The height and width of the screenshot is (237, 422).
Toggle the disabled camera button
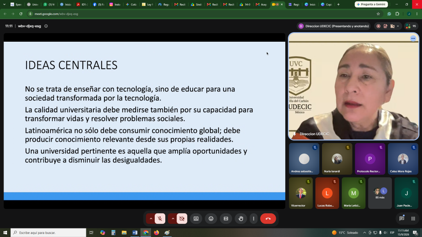182,218
